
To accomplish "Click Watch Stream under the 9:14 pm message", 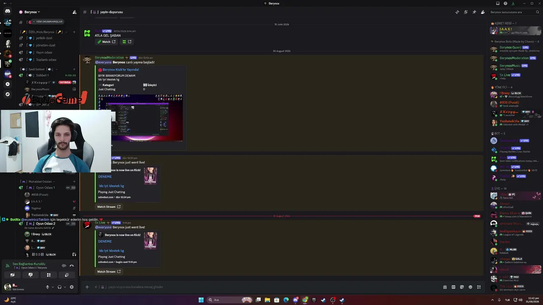I will point(109,272).
